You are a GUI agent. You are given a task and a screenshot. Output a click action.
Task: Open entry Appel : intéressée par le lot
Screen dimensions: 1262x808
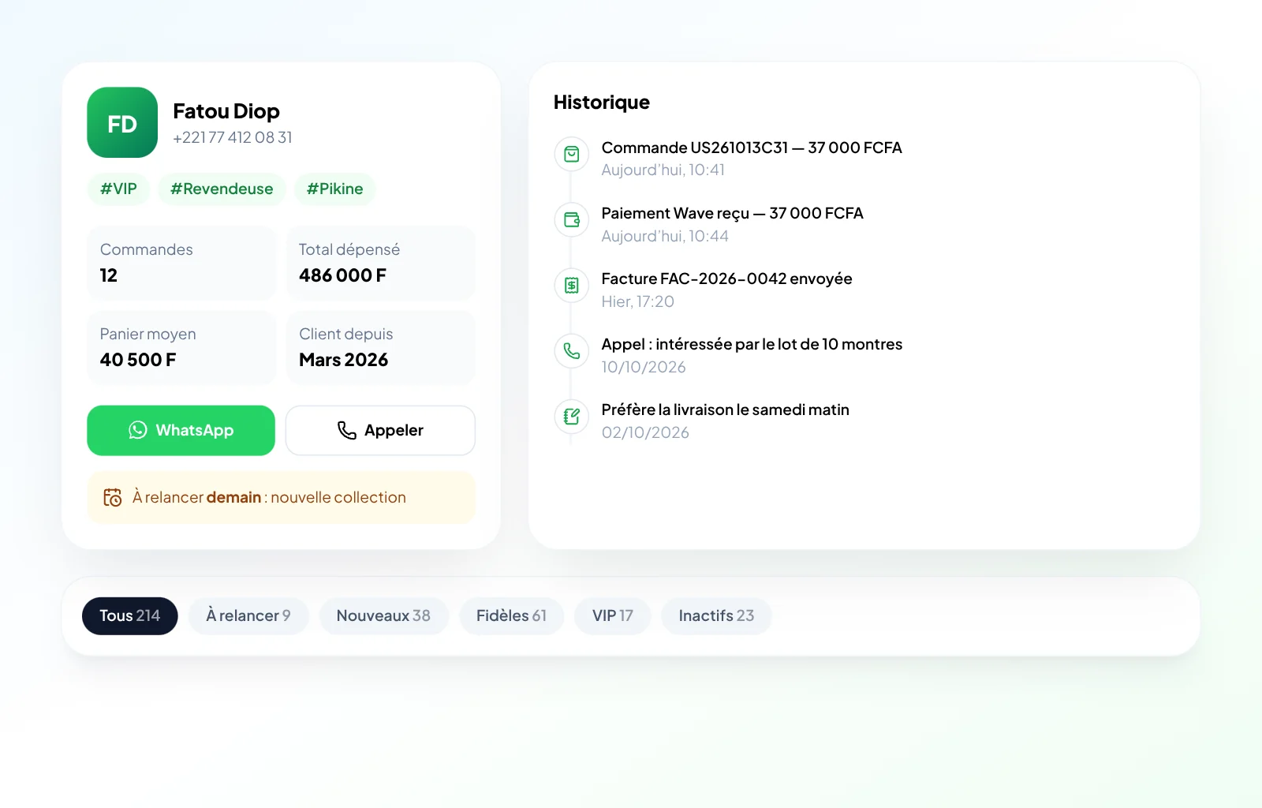pos(752,344)
